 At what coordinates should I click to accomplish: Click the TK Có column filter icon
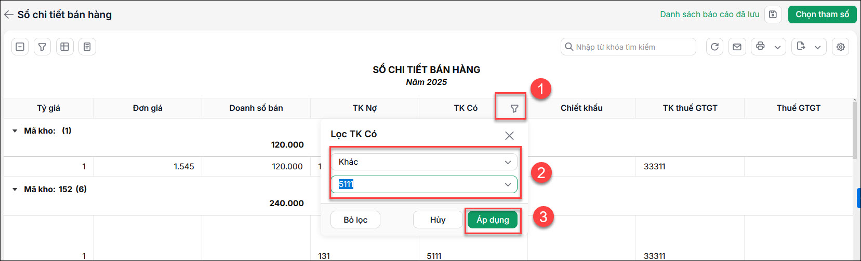[x=514, y=108]
